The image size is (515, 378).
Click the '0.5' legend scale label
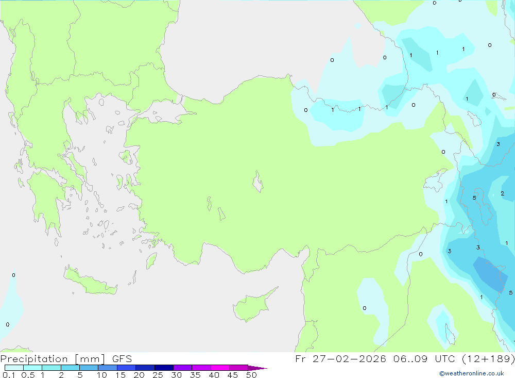pos(28,375)
